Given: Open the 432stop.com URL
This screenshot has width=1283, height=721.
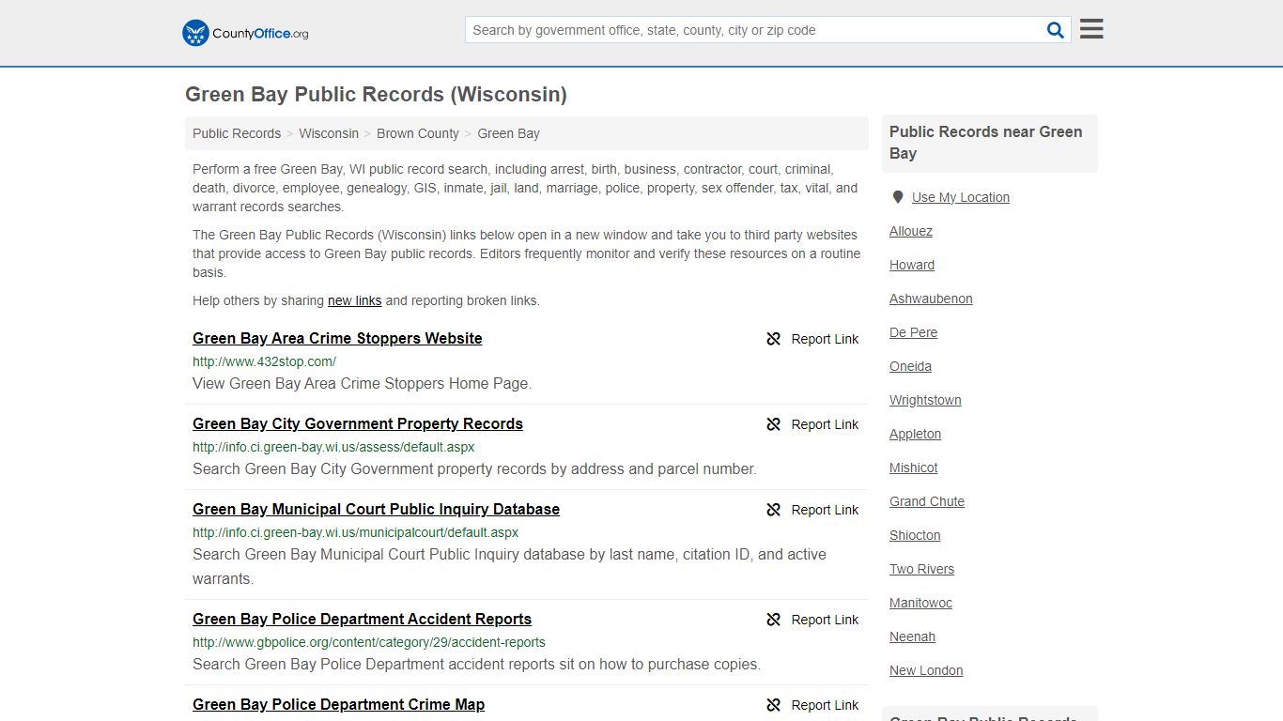Looking at the screenshot, I should pyautogui.click(x=264, y=361).
